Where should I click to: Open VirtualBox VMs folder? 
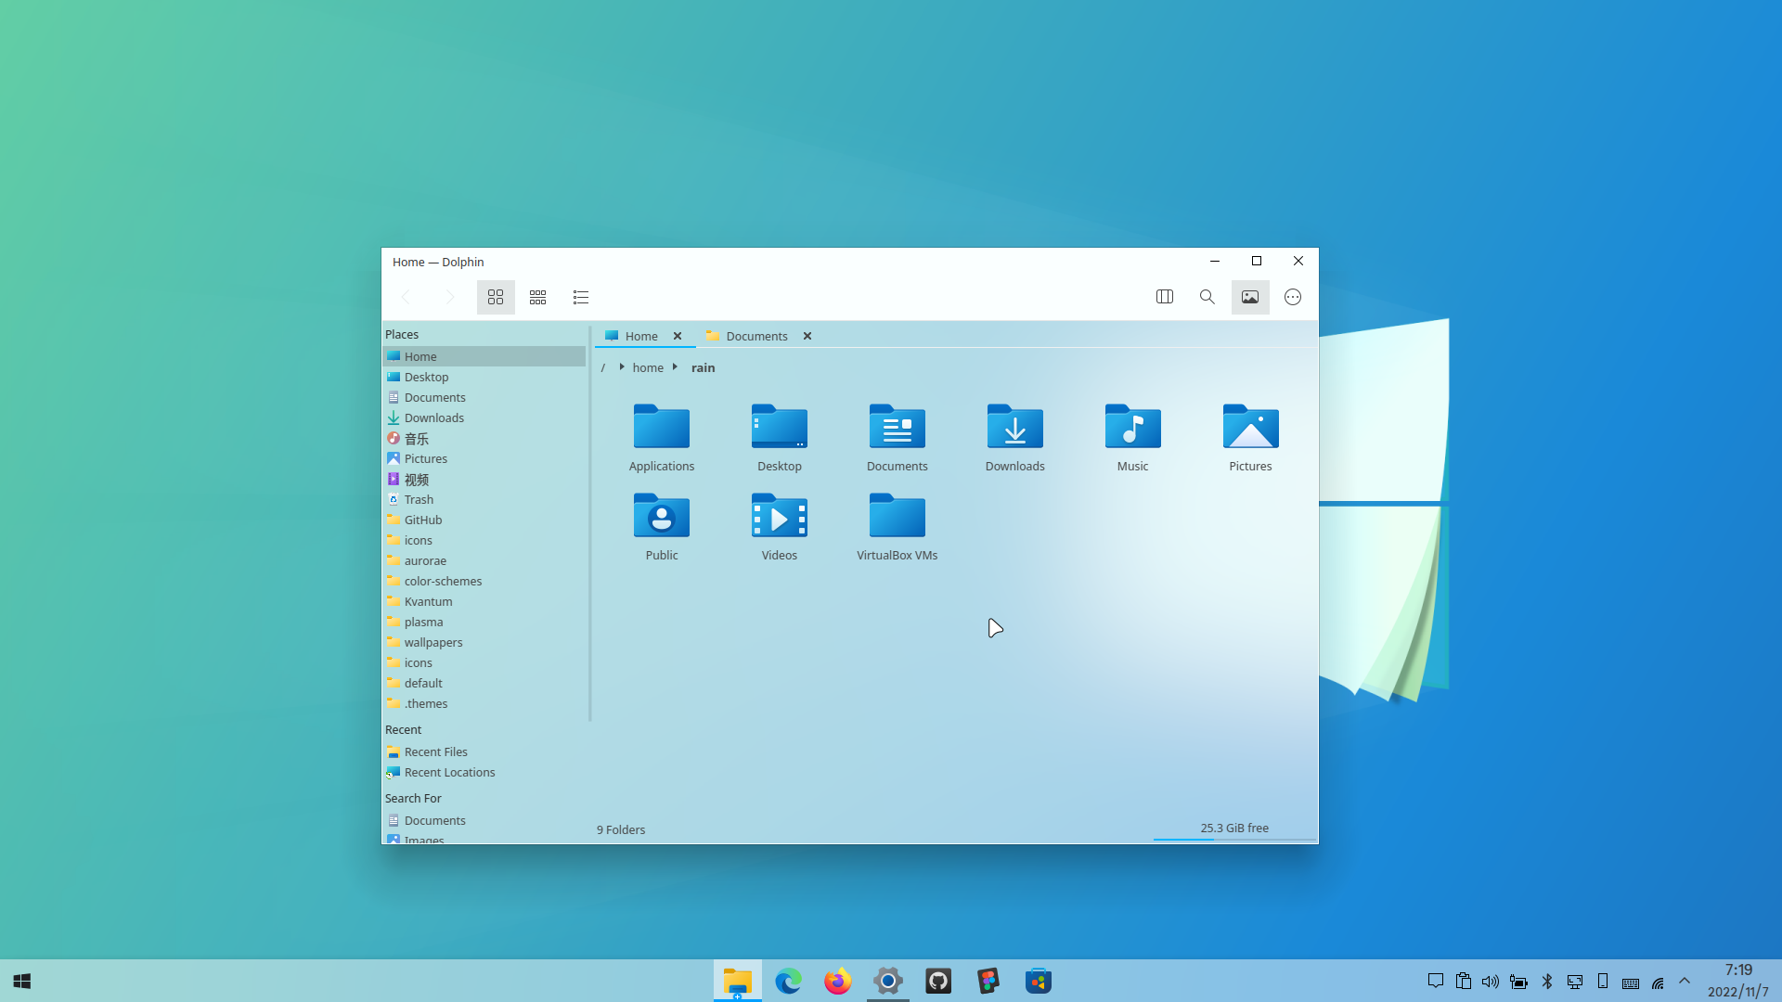coord(897,525)
